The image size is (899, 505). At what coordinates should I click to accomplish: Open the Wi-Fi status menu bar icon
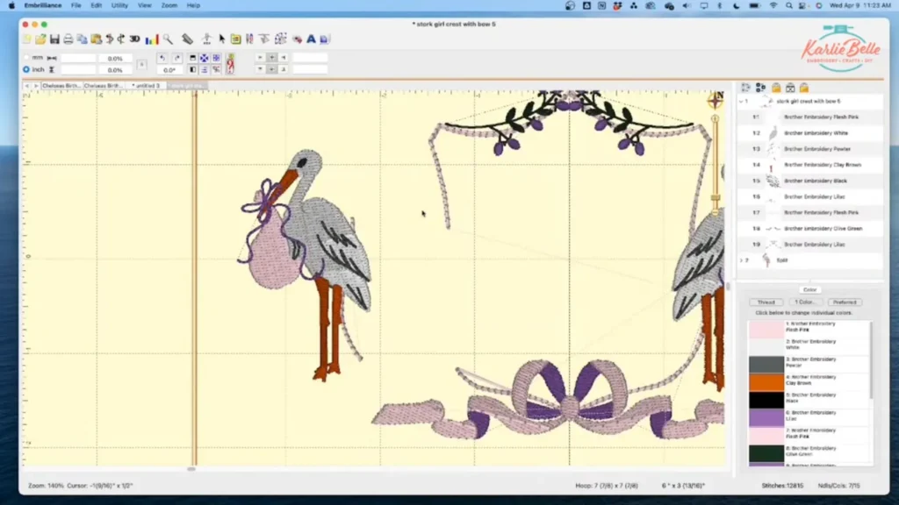click(773, 6)
